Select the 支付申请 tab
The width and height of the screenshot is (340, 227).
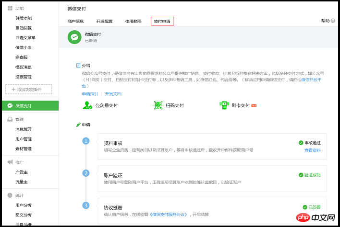[162, 21]
